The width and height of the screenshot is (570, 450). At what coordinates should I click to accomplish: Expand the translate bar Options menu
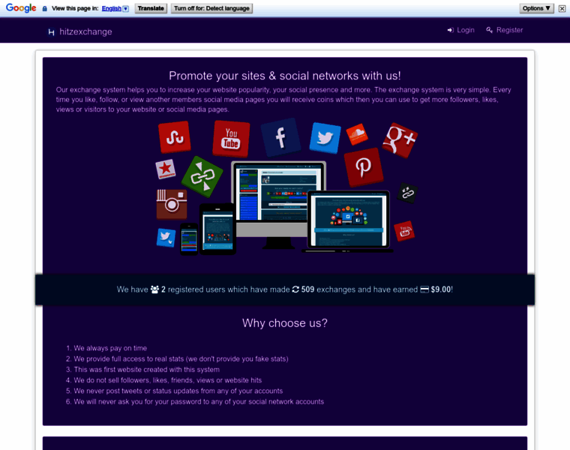coord(537,8)
